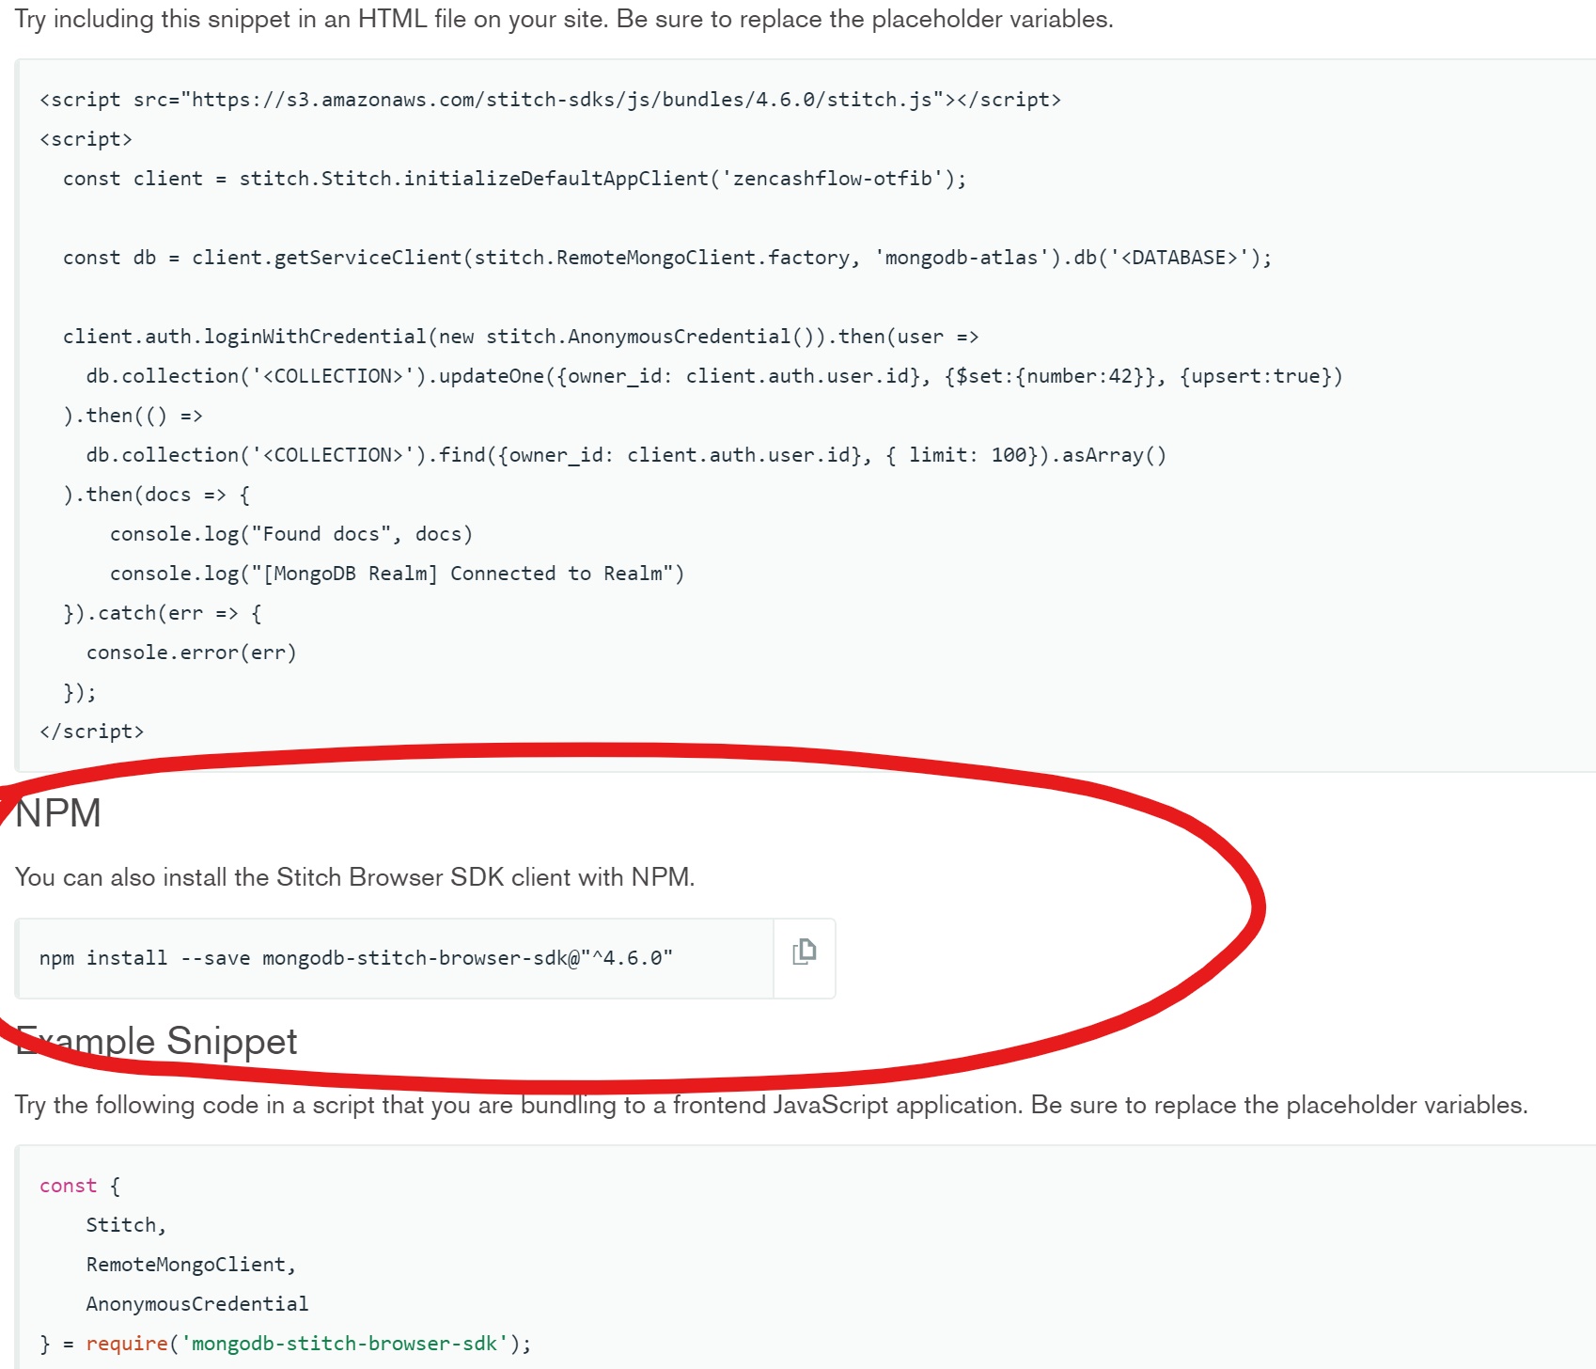Viewport: 1596px width, 1369px height.
Task: Click the find '<COLLECTION>' asArray code line
Action: coord(625,455)
